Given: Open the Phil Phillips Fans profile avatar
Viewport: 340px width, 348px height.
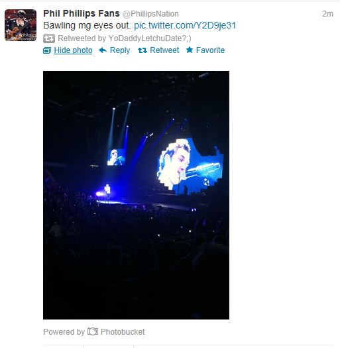Looking at the screenshot, I should click(21, 25).
